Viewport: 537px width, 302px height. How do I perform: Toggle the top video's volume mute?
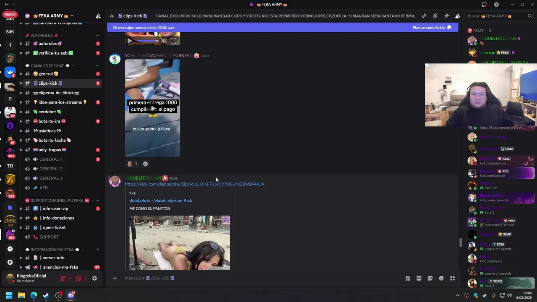click(x=164, y=41)
